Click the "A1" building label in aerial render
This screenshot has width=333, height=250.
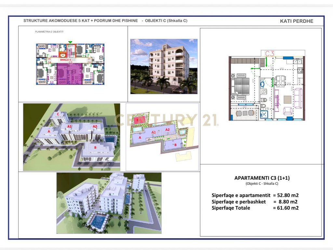point(69,126)
